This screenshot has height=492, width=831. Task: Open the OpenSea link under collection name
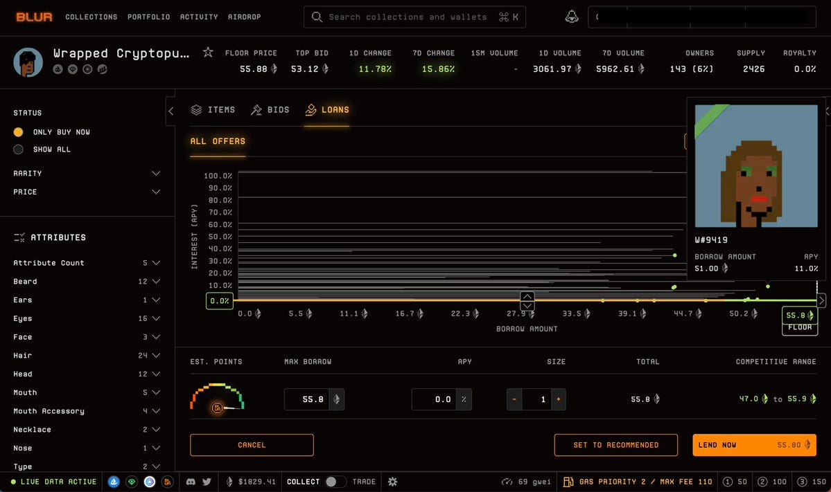click(58, 69)
